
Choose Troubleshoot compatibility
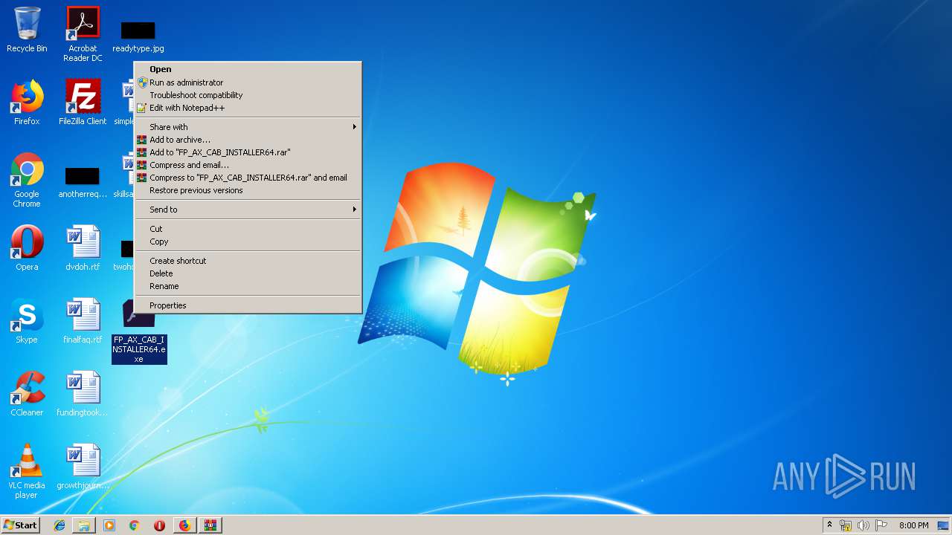(x=248, y=95)
